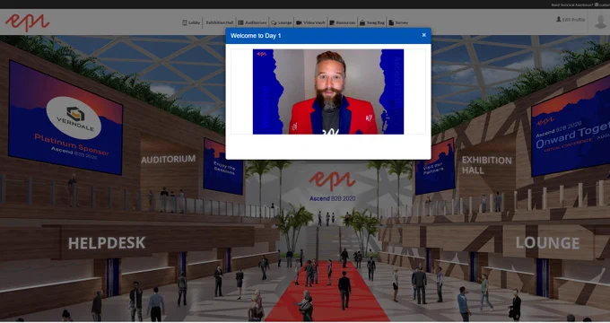Image resolution: width=610 pixels, height=323 pixels.
Task: Click the Video Vault camera icon
Action: [299, 22]
